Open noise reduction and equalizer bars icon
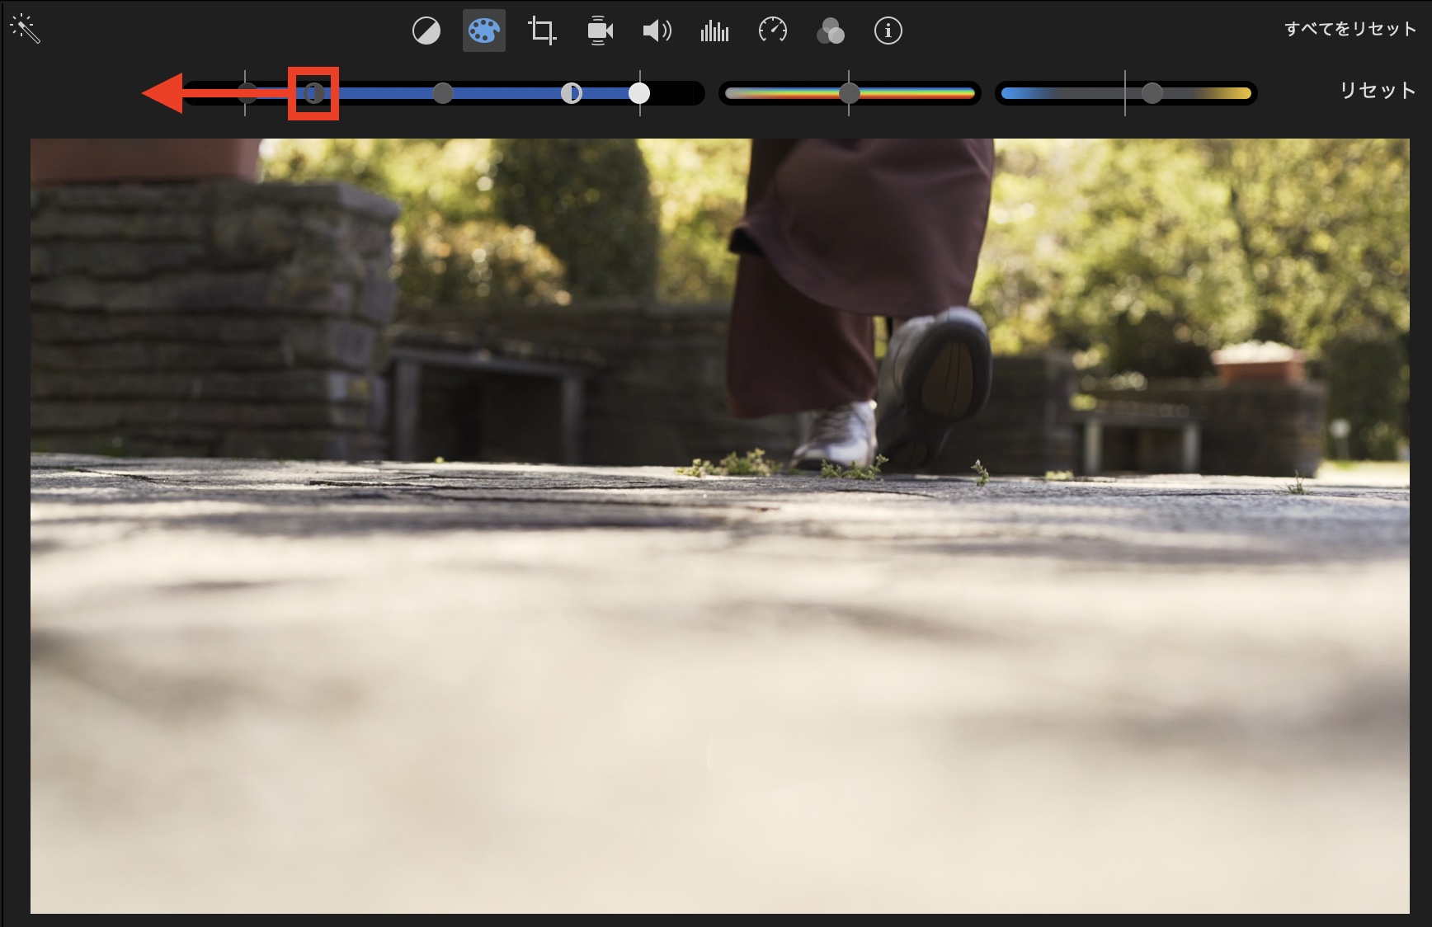 pyautogui.click(x=715, y=31)
